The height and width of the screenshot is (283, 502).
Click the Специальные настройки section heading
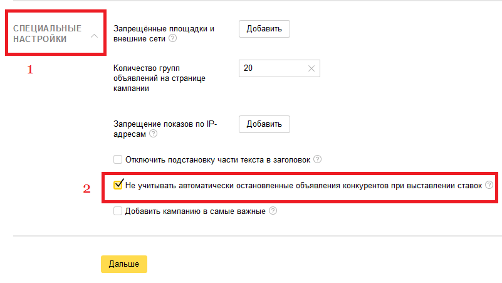coord(48,33)
